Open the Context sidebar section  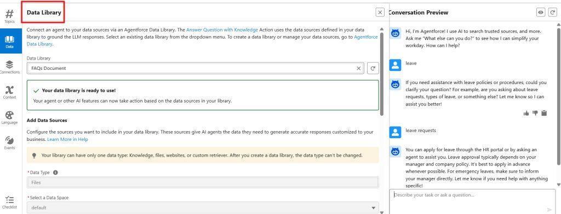tap(10, 92)
